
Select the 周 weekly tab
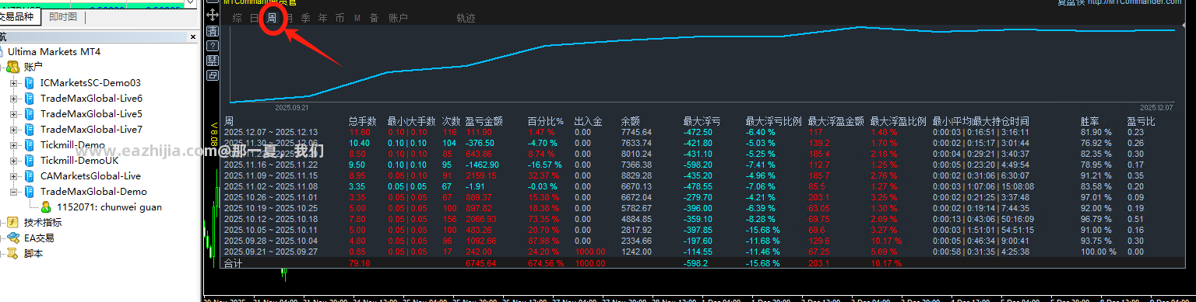272,17
